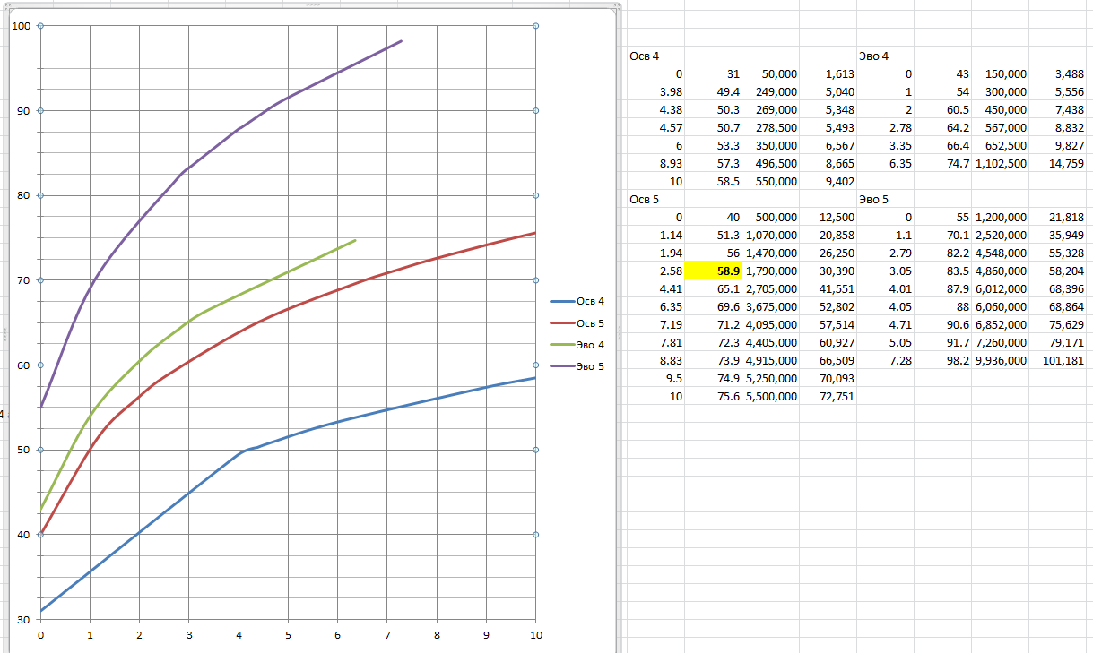This screenshot has width=1093, height=653.
Task: Select cell containing 278,500
Action: pos(771,127)
